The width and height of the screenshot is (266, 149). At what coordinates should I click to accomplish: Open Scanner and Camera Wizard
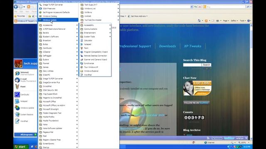click(x=95, y=60)
